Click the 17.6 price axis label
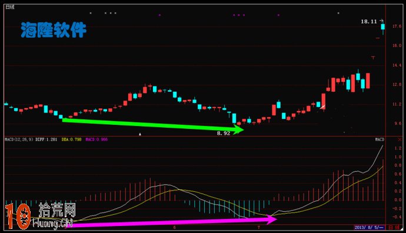Screen dimensions: 406x233 [x=397, y=26]
